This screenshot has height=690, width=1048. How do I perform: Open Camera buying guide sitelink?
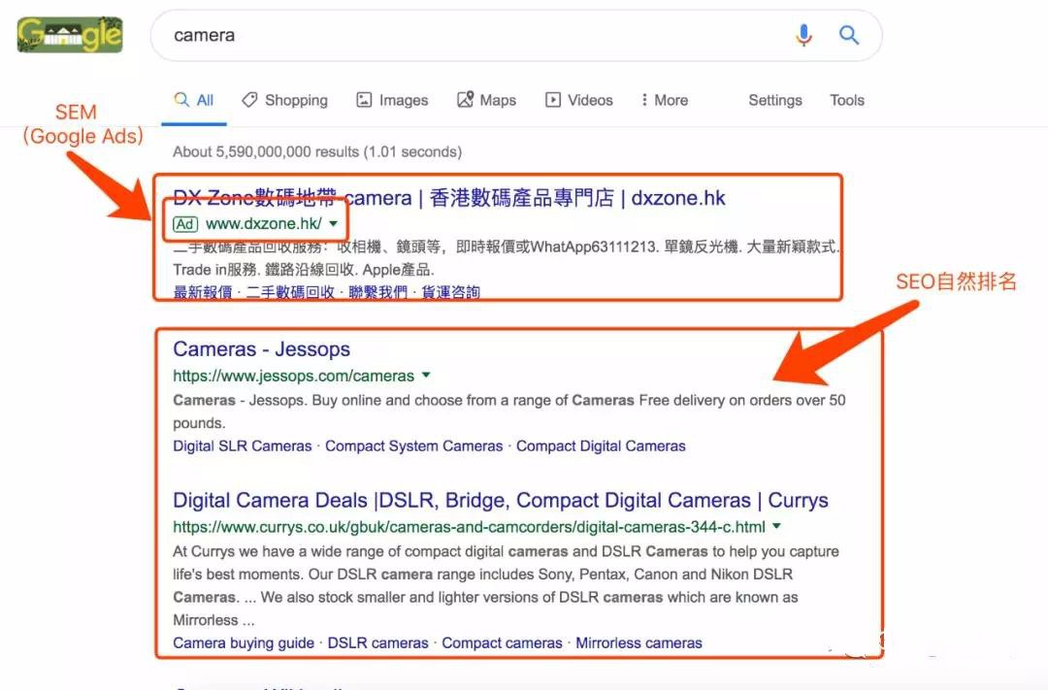click(x=244, y=642)
